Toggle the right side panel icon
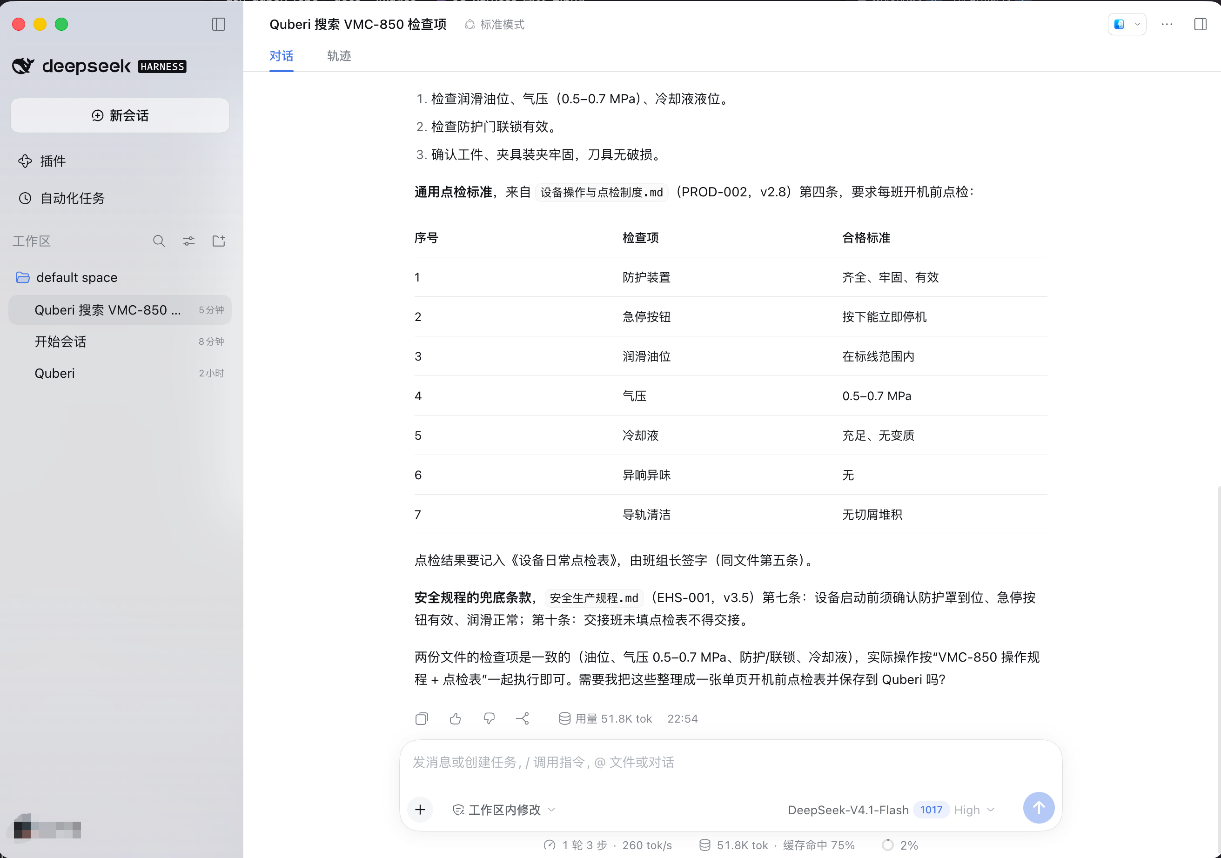1221x858 pixels. pyautogui.click(x=1200, y=25)
